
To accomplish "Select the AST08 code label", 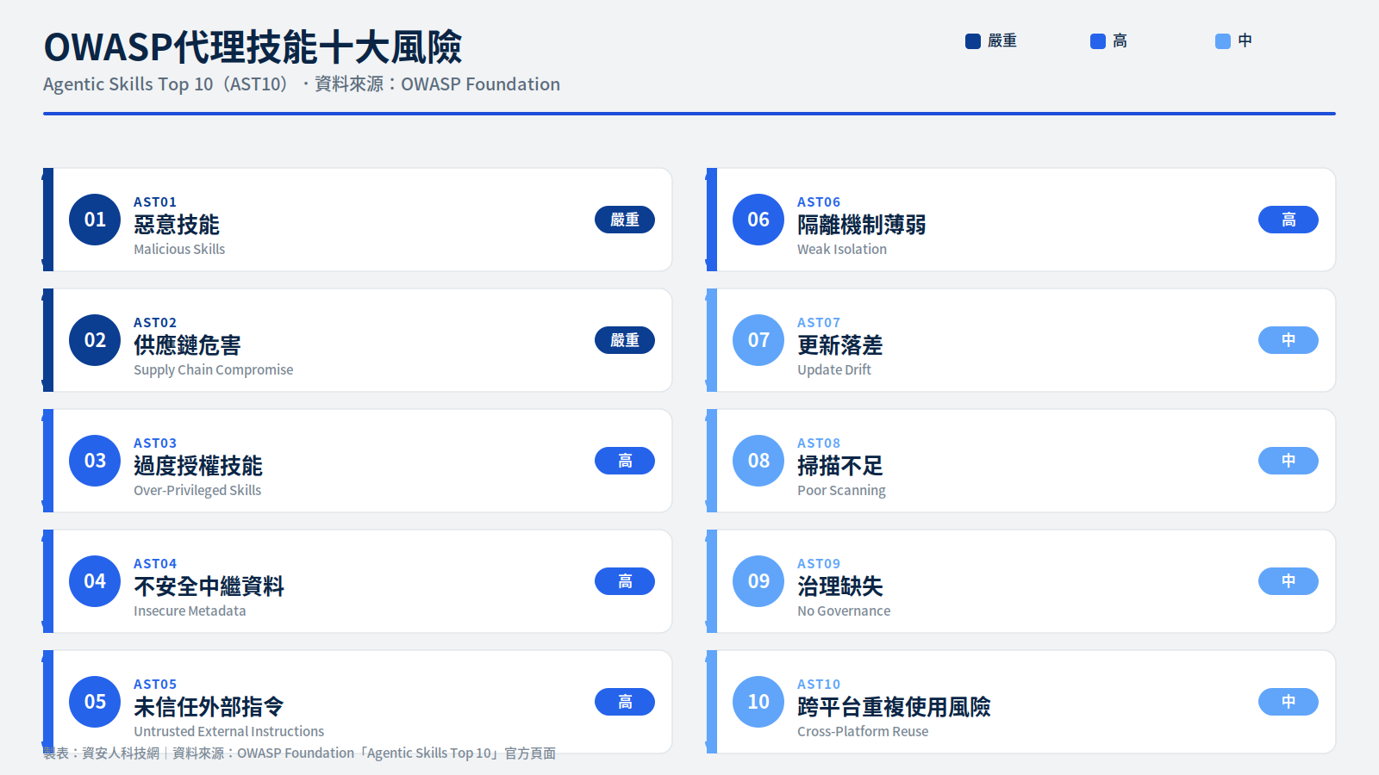I will pyautogui.click(x=819, y=443).
